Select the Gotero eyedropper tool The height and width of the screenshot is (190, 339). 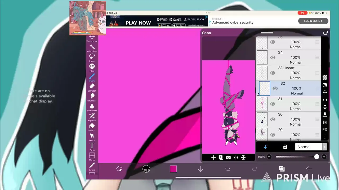92,167
